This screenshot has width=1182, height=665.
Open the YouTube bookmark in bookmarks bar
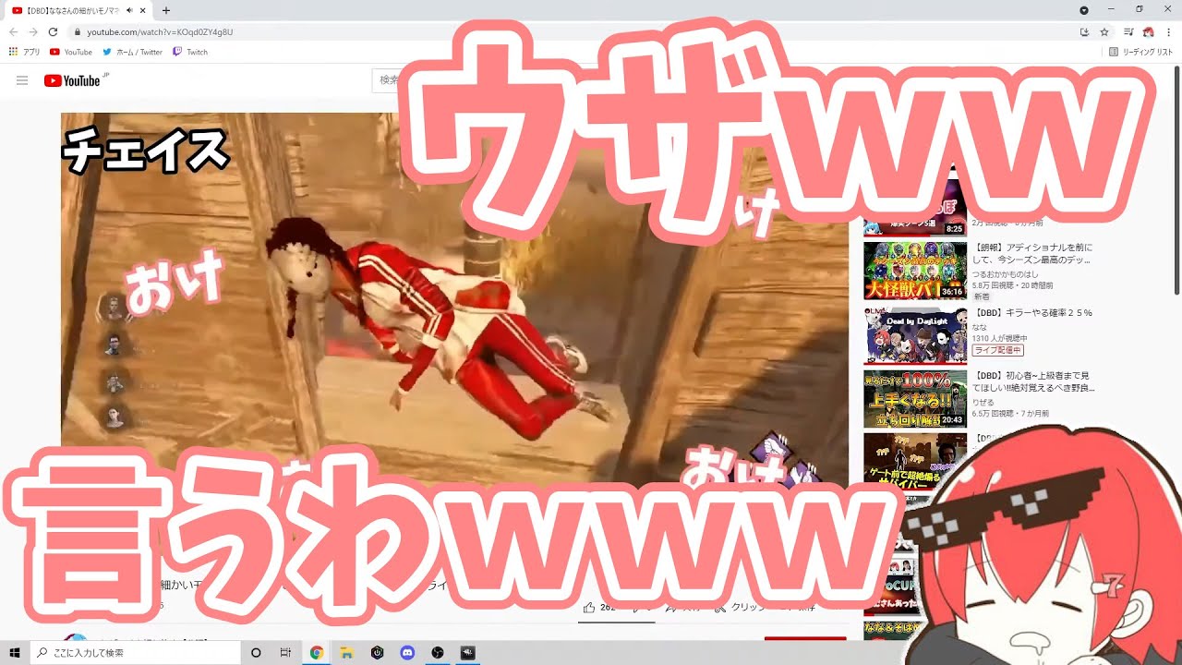[71, 52]
